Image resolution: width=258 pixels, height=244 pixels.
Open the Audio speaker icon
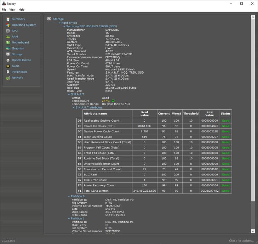click(8, 66)
